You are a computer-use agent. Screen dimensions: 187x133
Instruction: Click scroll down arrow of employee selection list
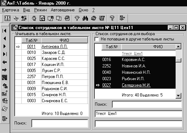tap(178, 96)
